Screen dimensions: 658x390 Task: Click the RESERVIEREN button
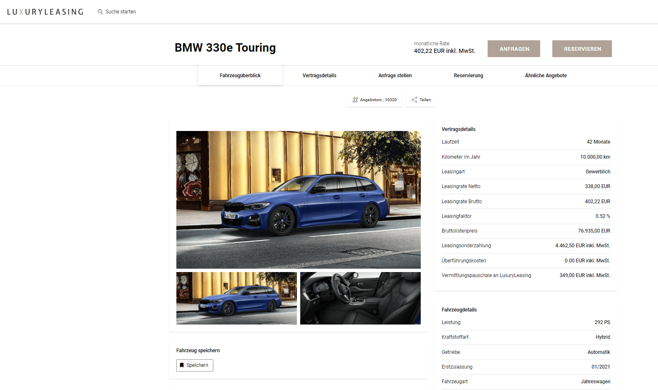(582, 49)
